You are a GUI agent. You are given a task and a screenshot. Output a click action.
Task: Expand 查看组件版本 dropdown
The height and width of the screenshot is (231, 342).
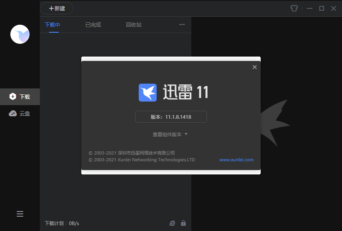pos(170,135)
